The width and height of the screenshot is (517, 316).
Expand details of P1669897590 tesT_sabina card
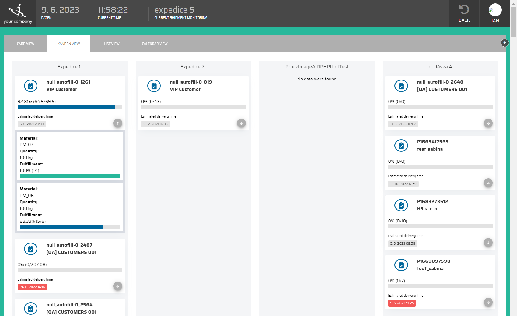point(488,302)
